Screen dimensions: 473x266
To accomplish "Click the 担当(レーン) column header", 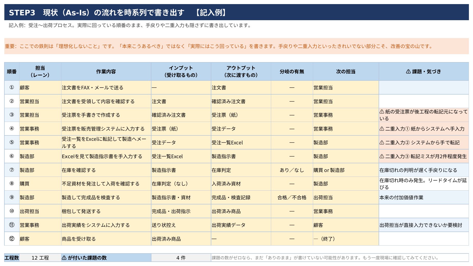I will click(40, 72).
